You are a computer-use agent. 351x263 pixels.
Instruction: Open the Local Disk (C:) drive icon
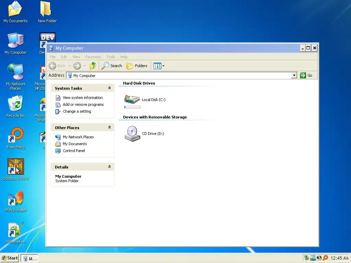click(132, 99)
